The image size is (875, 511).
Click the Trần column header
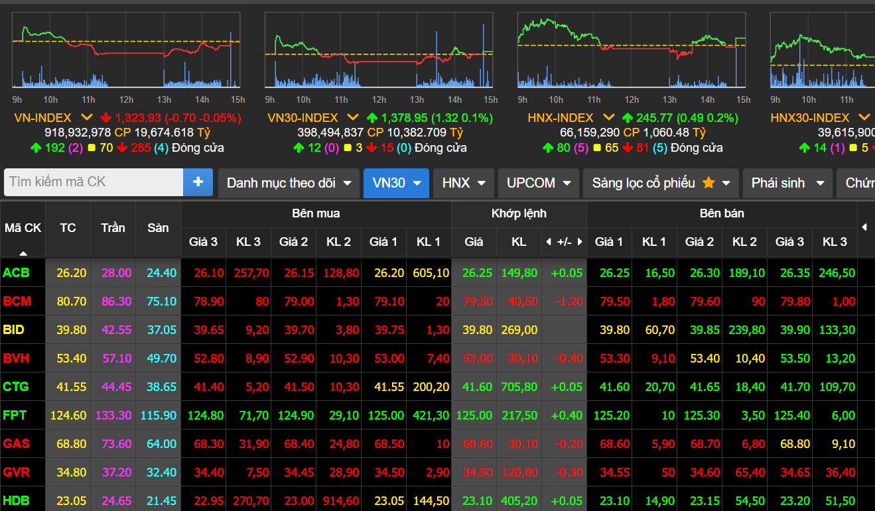tap(113, 228)
